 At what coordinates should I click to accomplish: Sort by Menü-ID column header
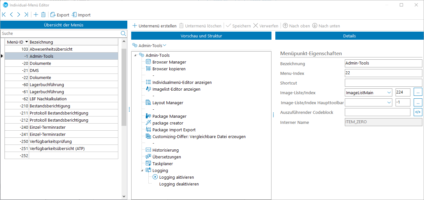pyautogui.click(x=17, y=42)
